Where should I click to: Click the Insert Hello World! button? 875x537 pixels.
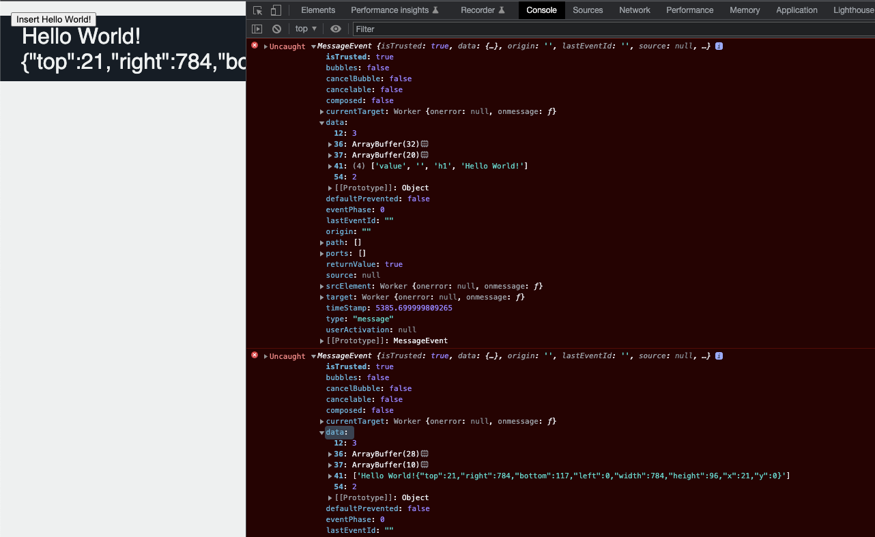click(x=53, y=19)
